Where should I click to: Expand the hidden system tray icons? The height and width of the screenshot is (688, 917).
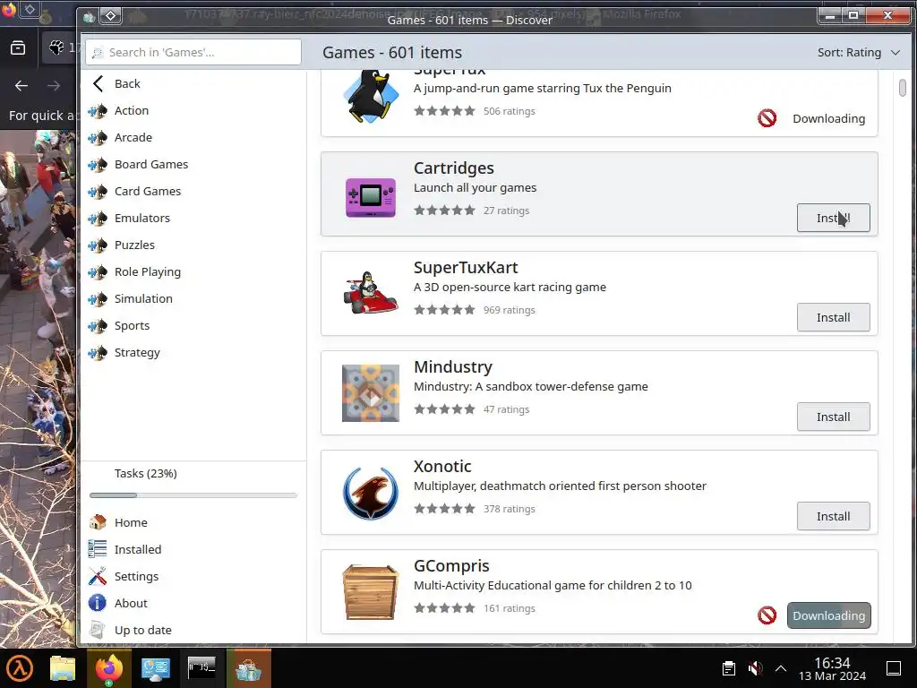pos(781,668)
